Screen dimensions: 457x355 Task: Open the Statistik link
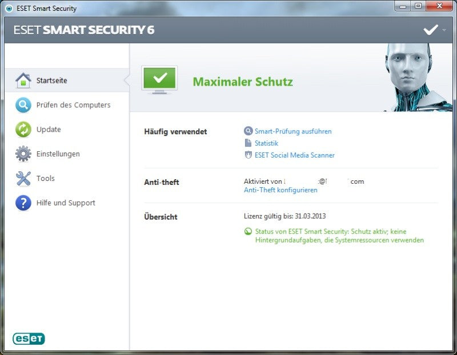(x=266, y=143)
